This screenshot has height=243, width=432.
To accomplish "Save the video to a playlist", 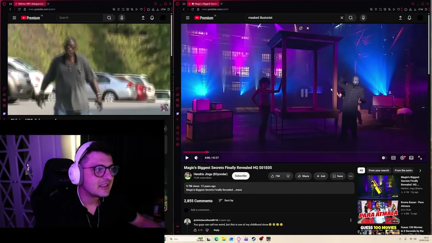I will [337, 176].
